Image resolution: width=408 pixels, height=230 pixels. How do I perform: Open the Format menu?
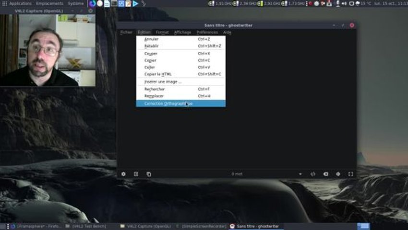tap(162, 32)
